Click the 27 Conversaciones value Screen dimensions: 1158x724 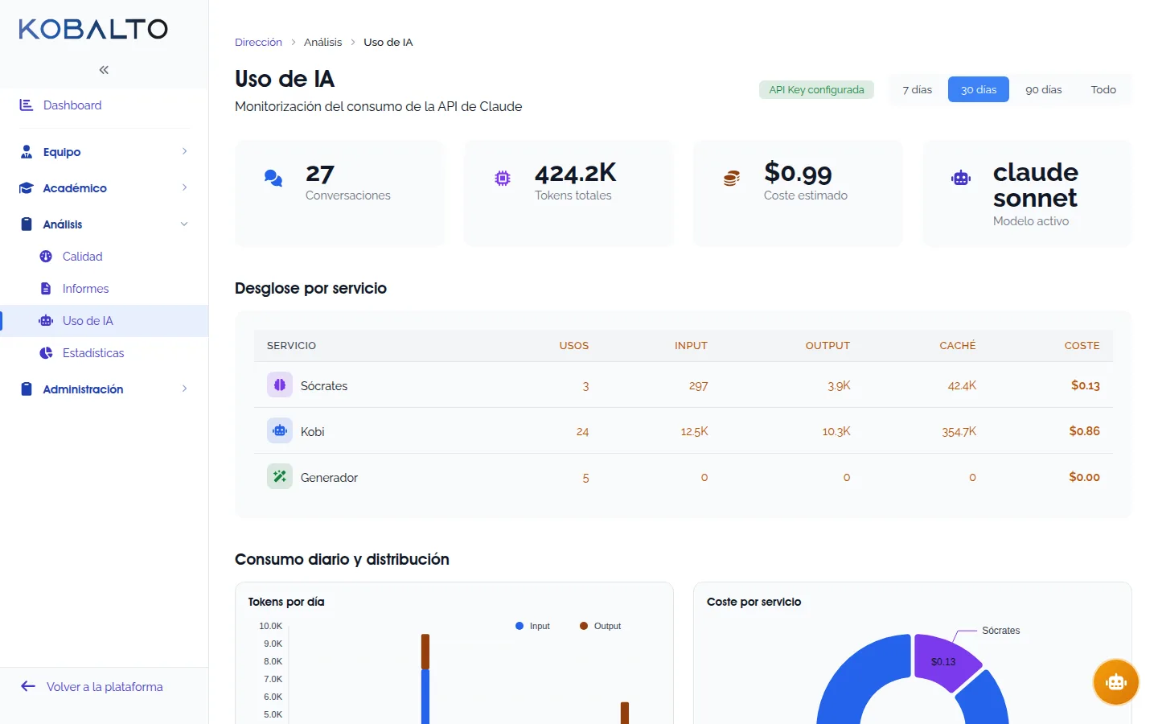320,174
